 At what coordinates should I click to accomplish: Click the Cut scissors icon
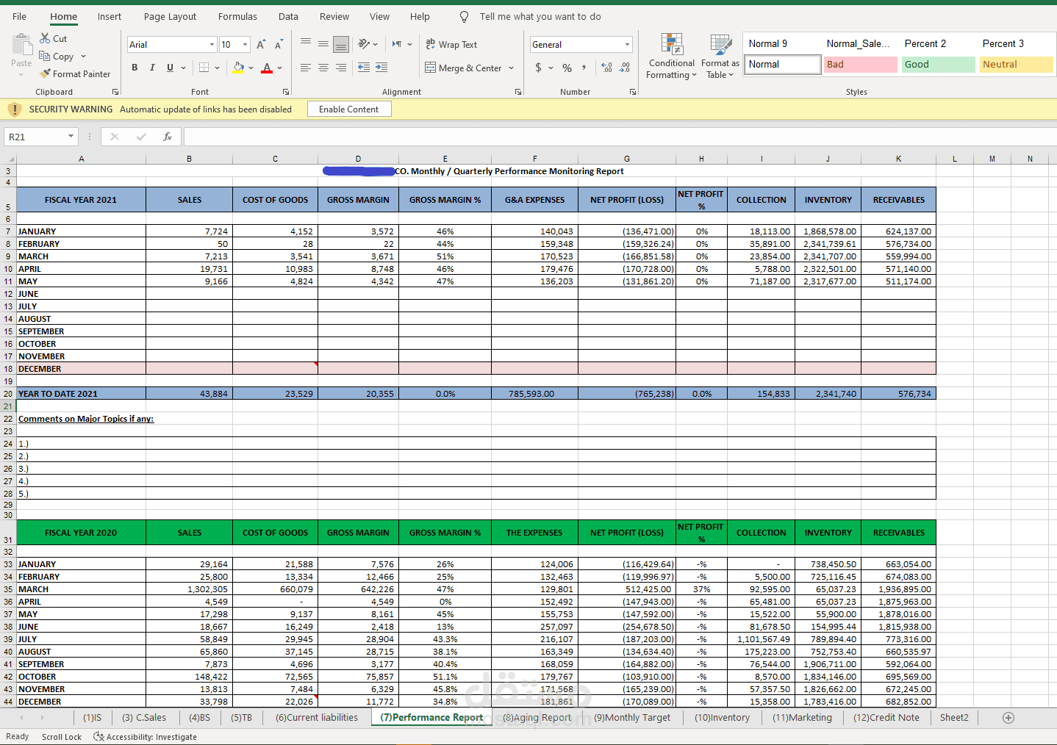45,38
